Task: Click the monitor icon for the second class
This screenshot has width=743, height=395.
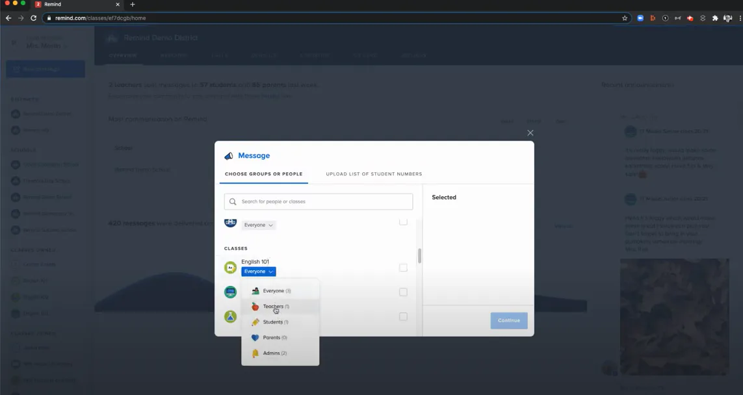Action: coord(230,292)
